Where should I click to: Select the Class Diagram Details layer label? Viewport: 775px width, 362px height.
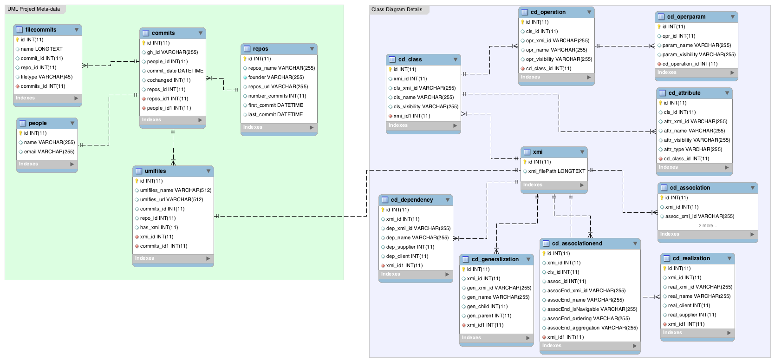tap(397, 9)
